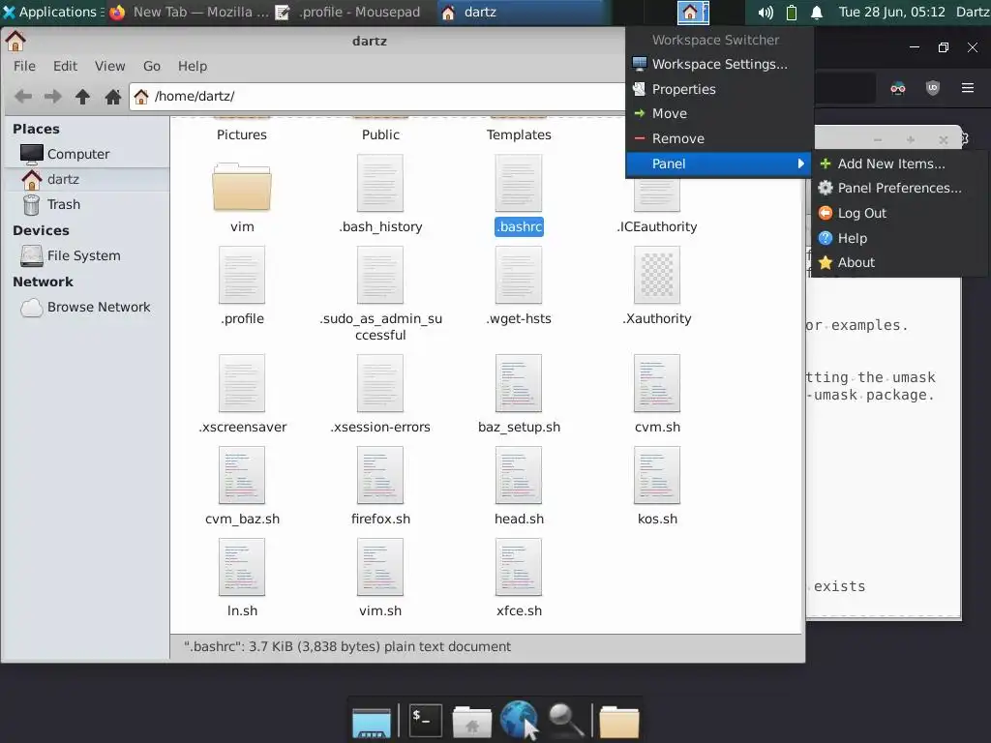Select the head.sh script icon
Screen dimensions: 991x743
[519, 475]
